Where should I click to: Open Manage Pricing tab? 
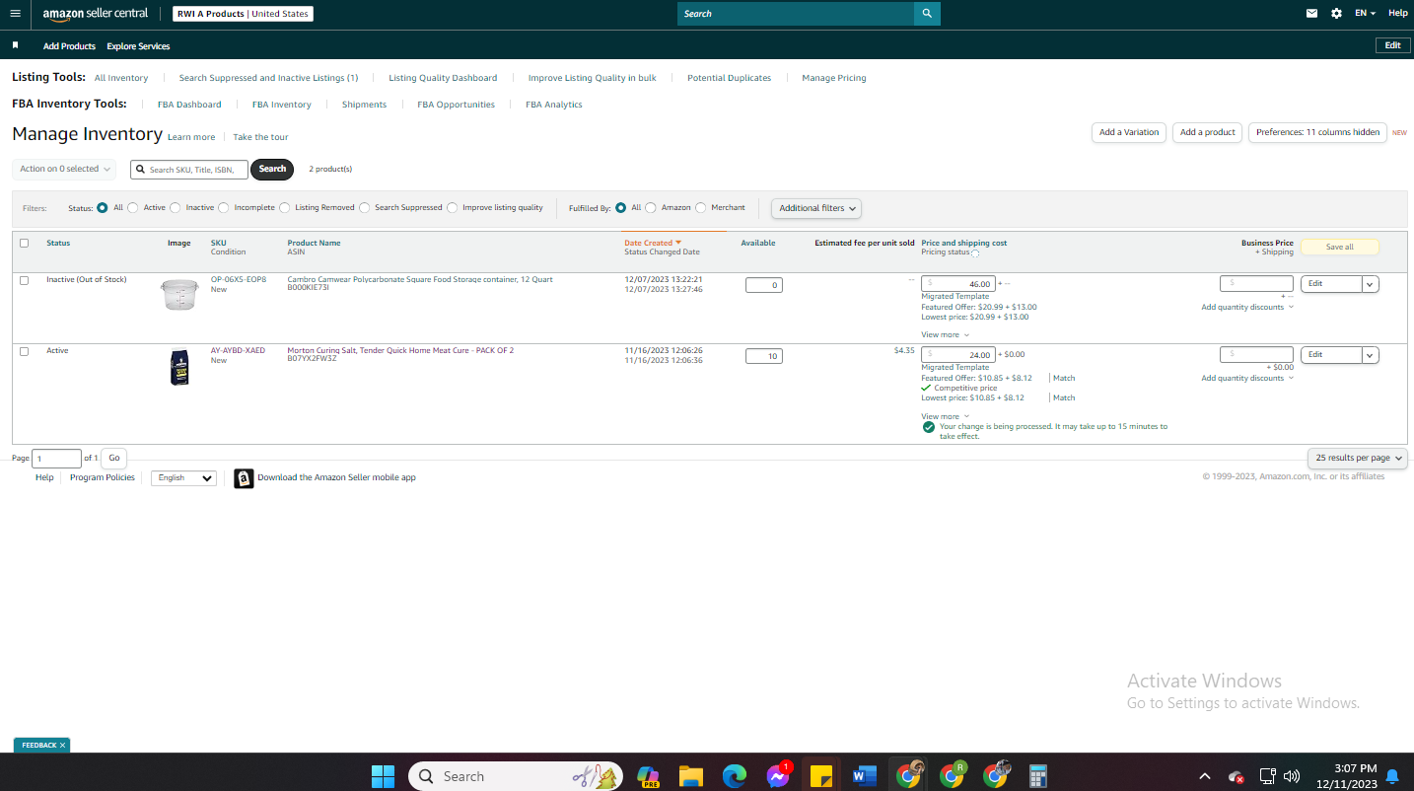tap(834, 78)
